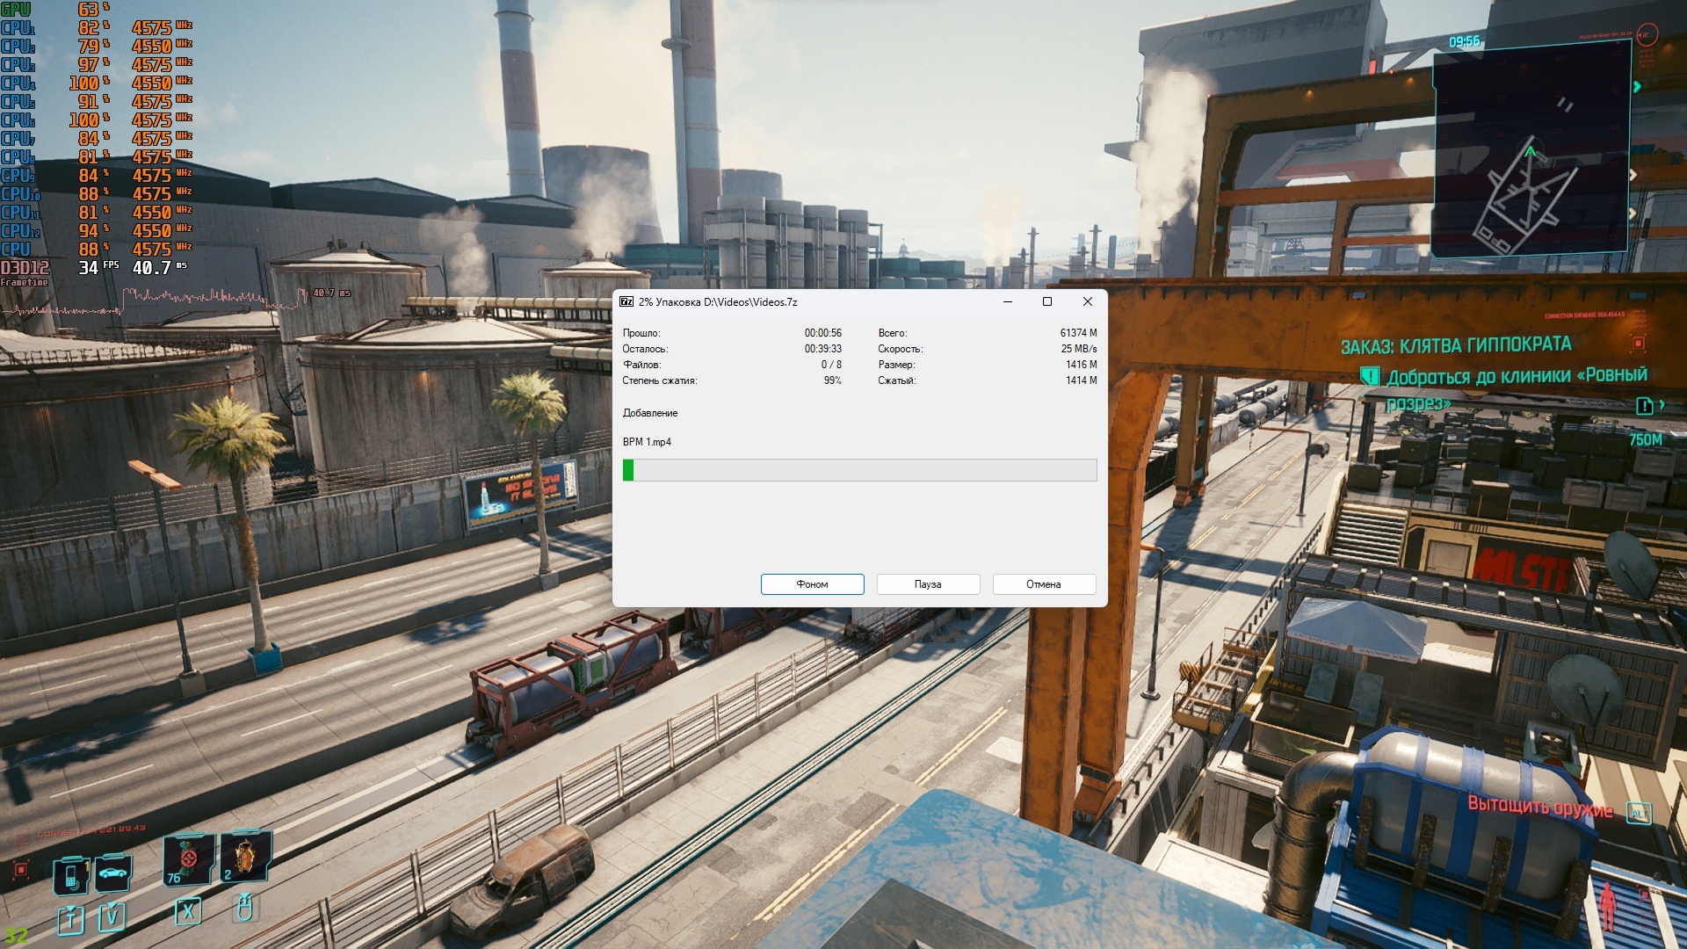Click the T key prompt icon

point(70,920)
